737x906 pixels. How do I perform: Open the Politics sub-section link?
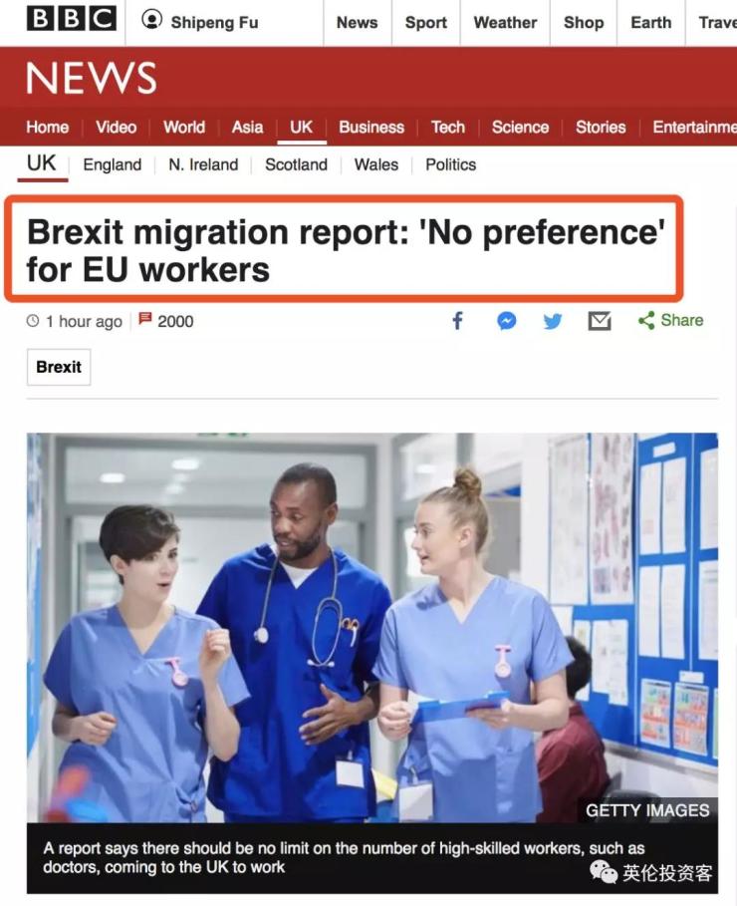click(450, 164)
